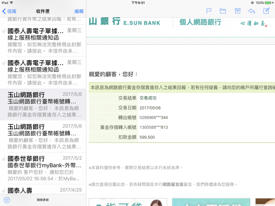Open the 國泰人壽 email dated 2017/4/25
Viewport: 275px width, 206px height.
tap(44, 190)
